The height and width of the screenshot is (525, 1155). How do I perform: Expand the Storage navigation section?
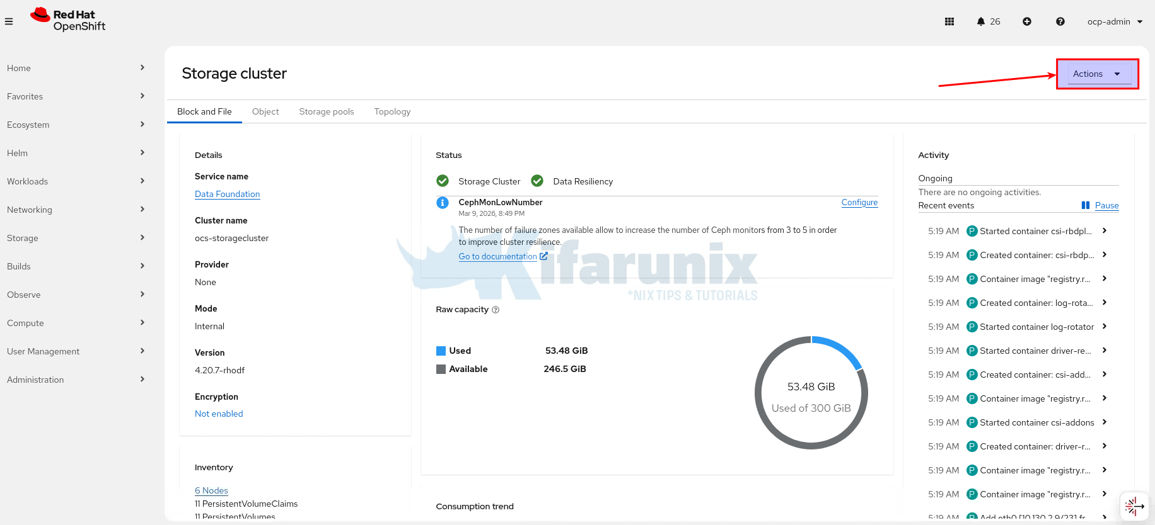pos(76,238)
